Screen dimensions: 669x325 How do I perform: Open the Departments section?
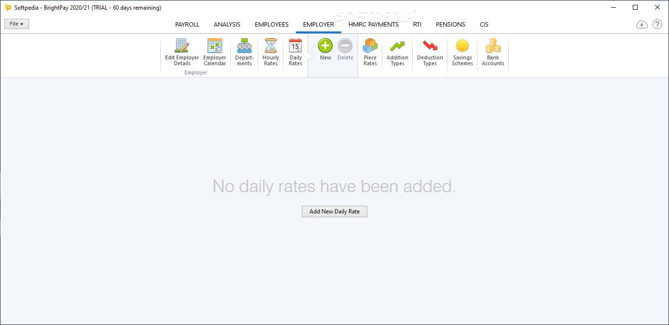[244, 52]
